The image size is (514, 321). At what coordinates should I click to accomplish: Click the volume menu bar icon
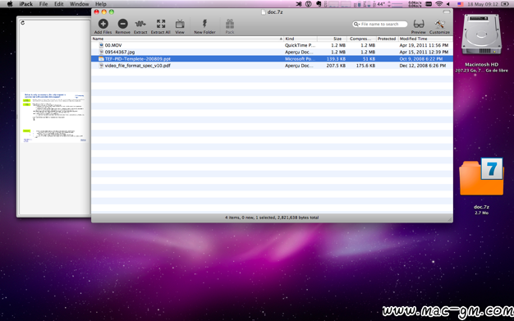coord(448,4)
